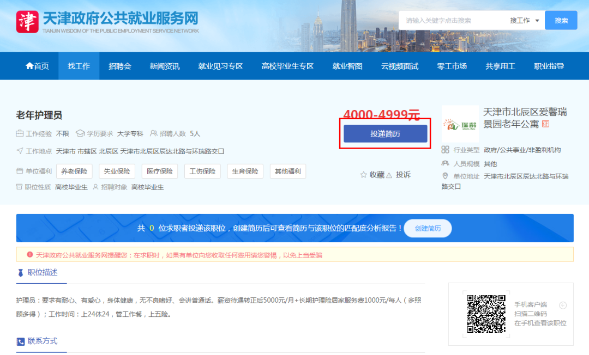Open the 云视频面试 menu item

point(400,66)
